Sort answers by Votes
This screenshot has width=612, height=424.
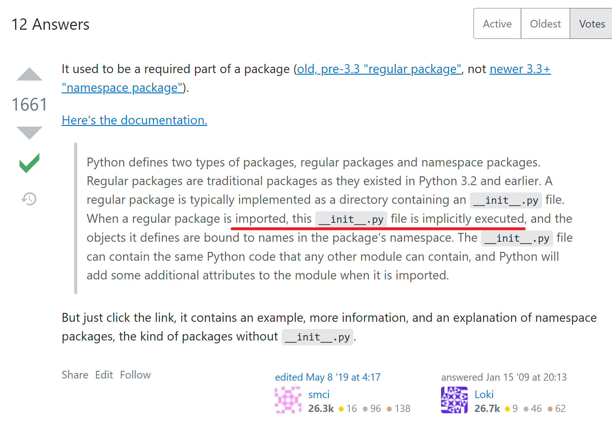click(592, 24)
